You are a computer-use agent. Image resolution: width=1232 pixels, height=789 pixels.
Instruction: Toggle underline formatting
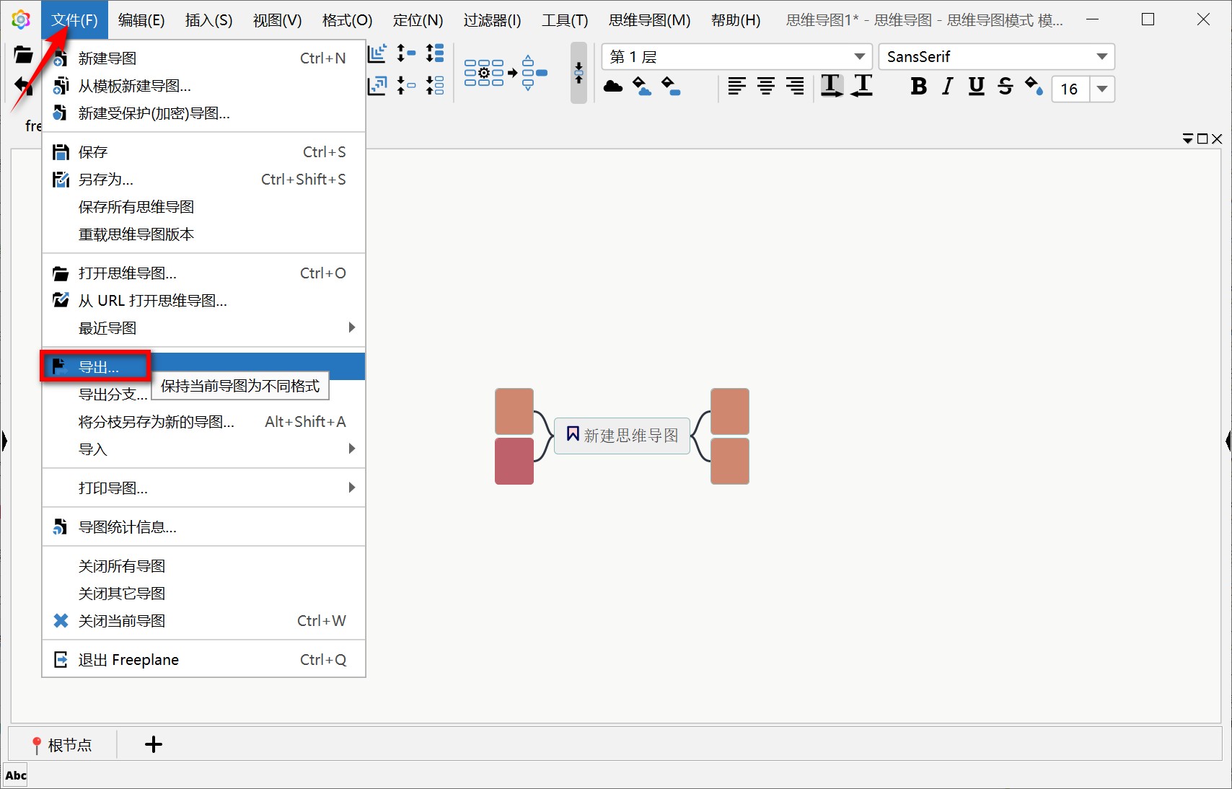(x=976, y=87)
